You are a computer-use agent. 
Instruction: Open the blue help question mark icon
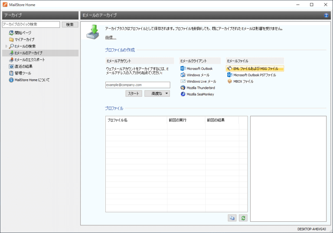(x=326, y=15)
